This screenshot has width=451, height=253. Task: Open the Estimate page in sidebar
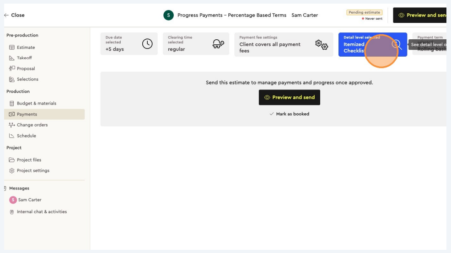tap(26, 47)
